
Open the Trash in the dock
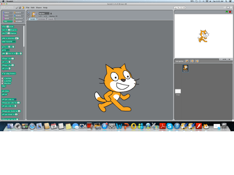coord(224,126)
